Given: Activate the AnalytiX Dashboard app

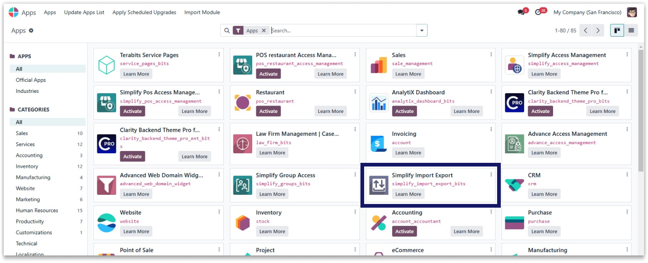Looking at the screenshot, I should pos(404,111).
